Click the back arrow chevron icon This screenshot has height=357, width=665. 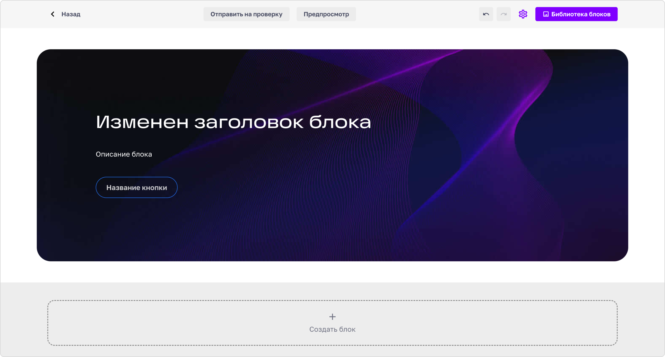point(53,14)
